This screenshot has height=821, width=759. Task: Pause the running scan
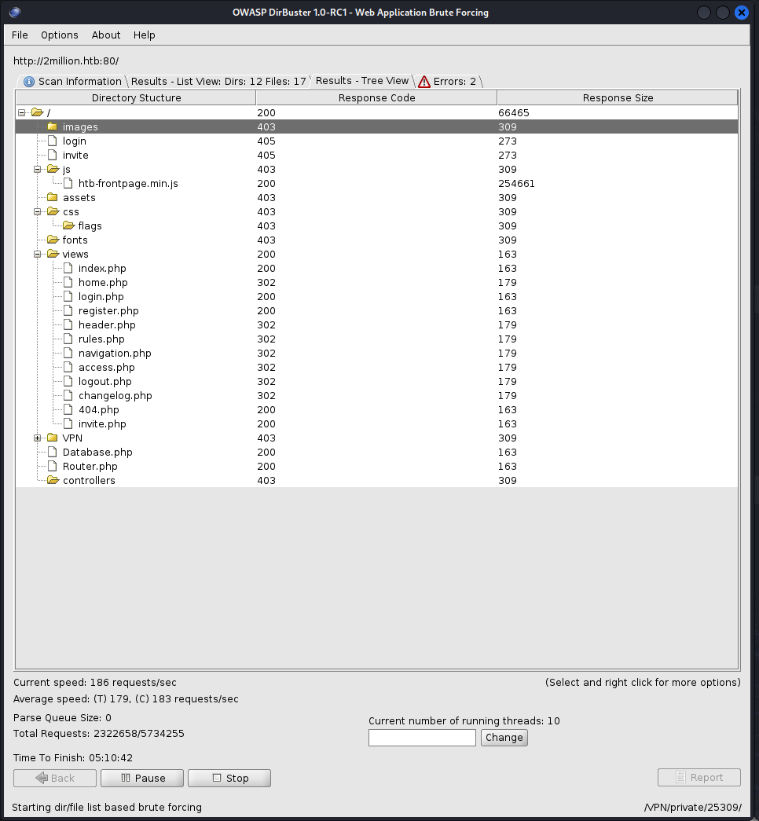pos(142,778)
